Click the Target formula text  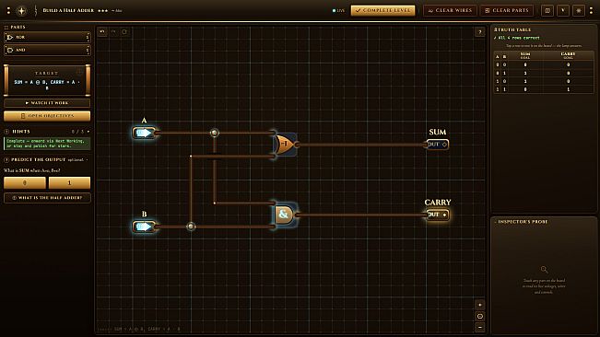47,85
